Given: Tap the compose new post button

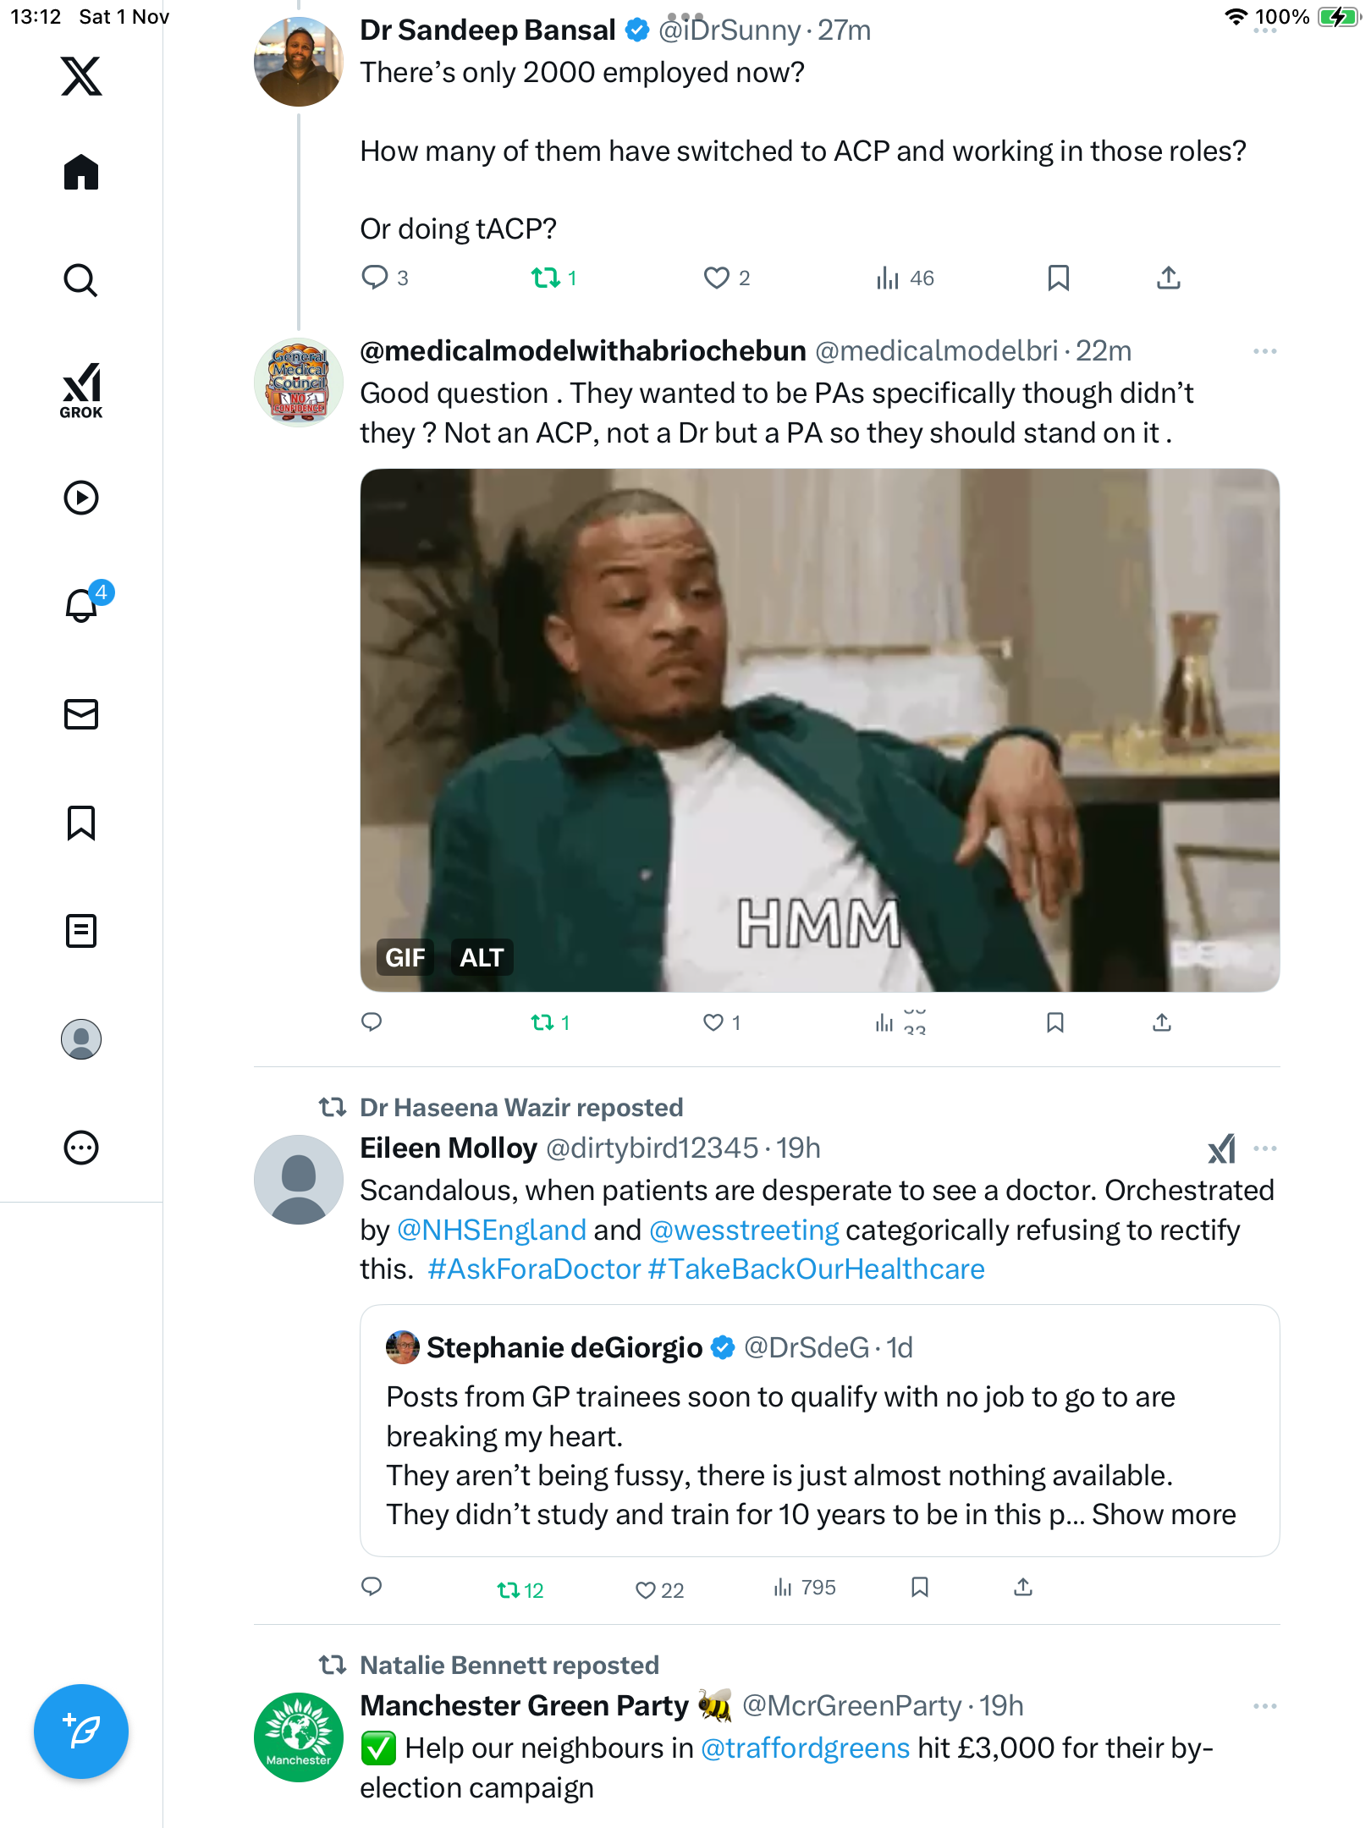Looking at the screenshot, I should pyautogui.click(x=81, y=1732).
